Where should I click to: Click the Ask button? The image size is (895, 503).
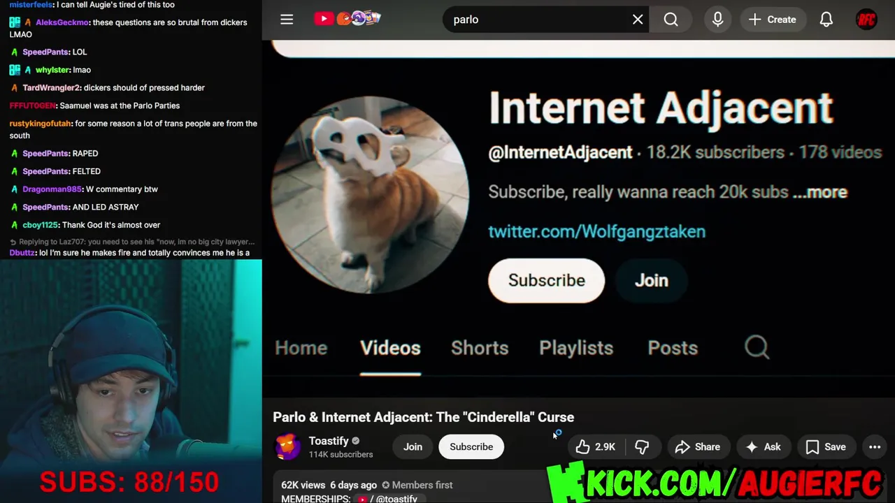tap(764, 447)
